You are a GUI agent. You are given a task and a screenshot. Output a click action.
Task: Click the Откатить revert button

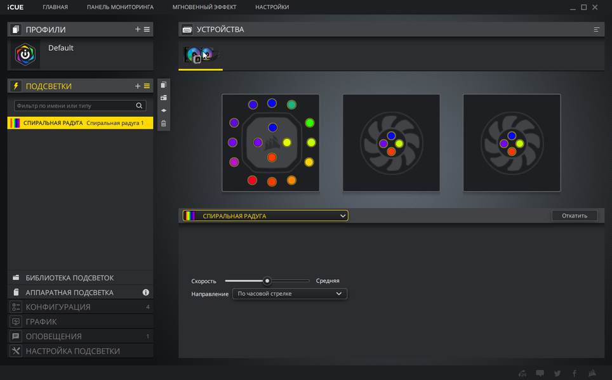coord(574,216)
